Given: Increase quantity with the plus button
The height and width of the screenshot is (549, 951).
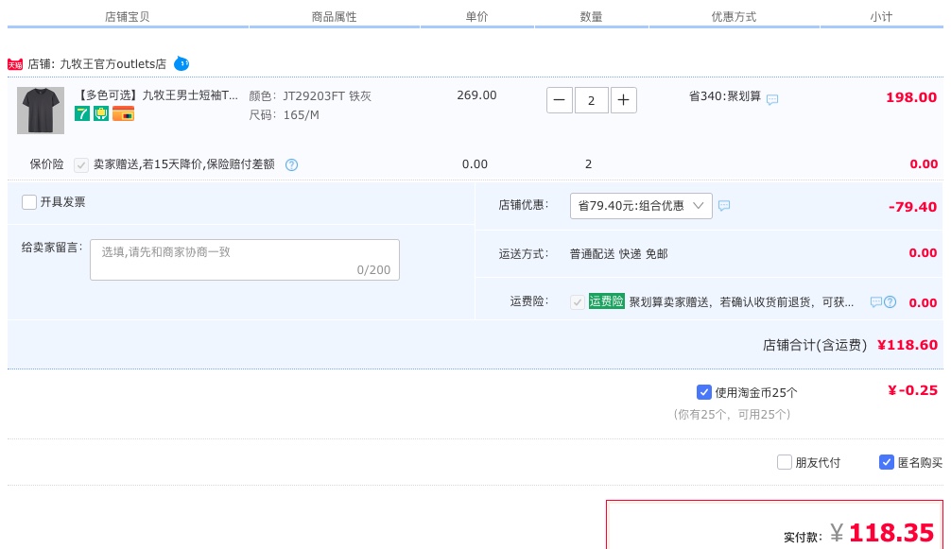Looking at the screenshot, I should point(624,100).
